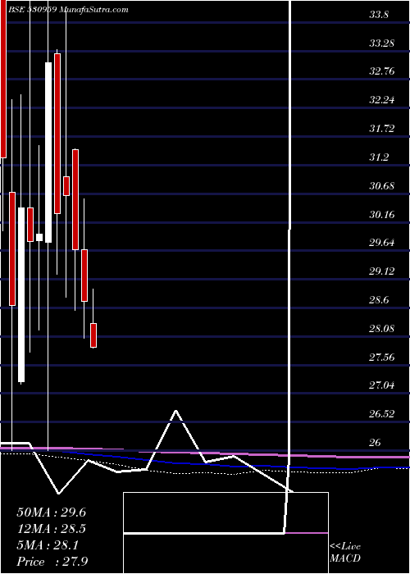Click the 30.16 price axis label

(382, 214)
